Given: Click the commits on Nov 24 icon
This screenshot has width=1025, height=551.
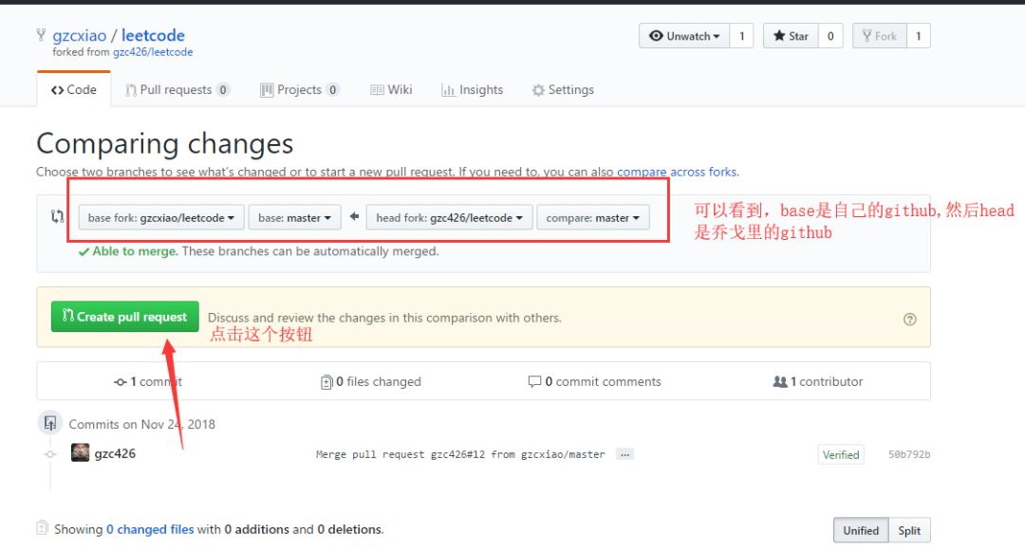Looking at the screenshot, I should point(50,423).
